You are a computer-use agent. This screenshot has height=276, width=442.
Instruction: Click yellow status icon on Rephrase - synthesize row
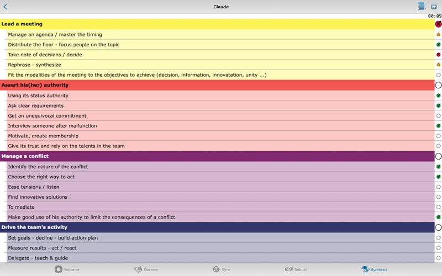pyautogui.click(x=438, y=65)
